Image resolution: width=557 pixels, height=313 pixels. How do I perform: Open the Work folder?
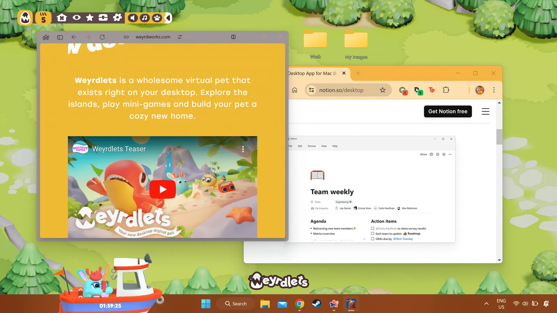pyautogui.click(x=315, y=44)
